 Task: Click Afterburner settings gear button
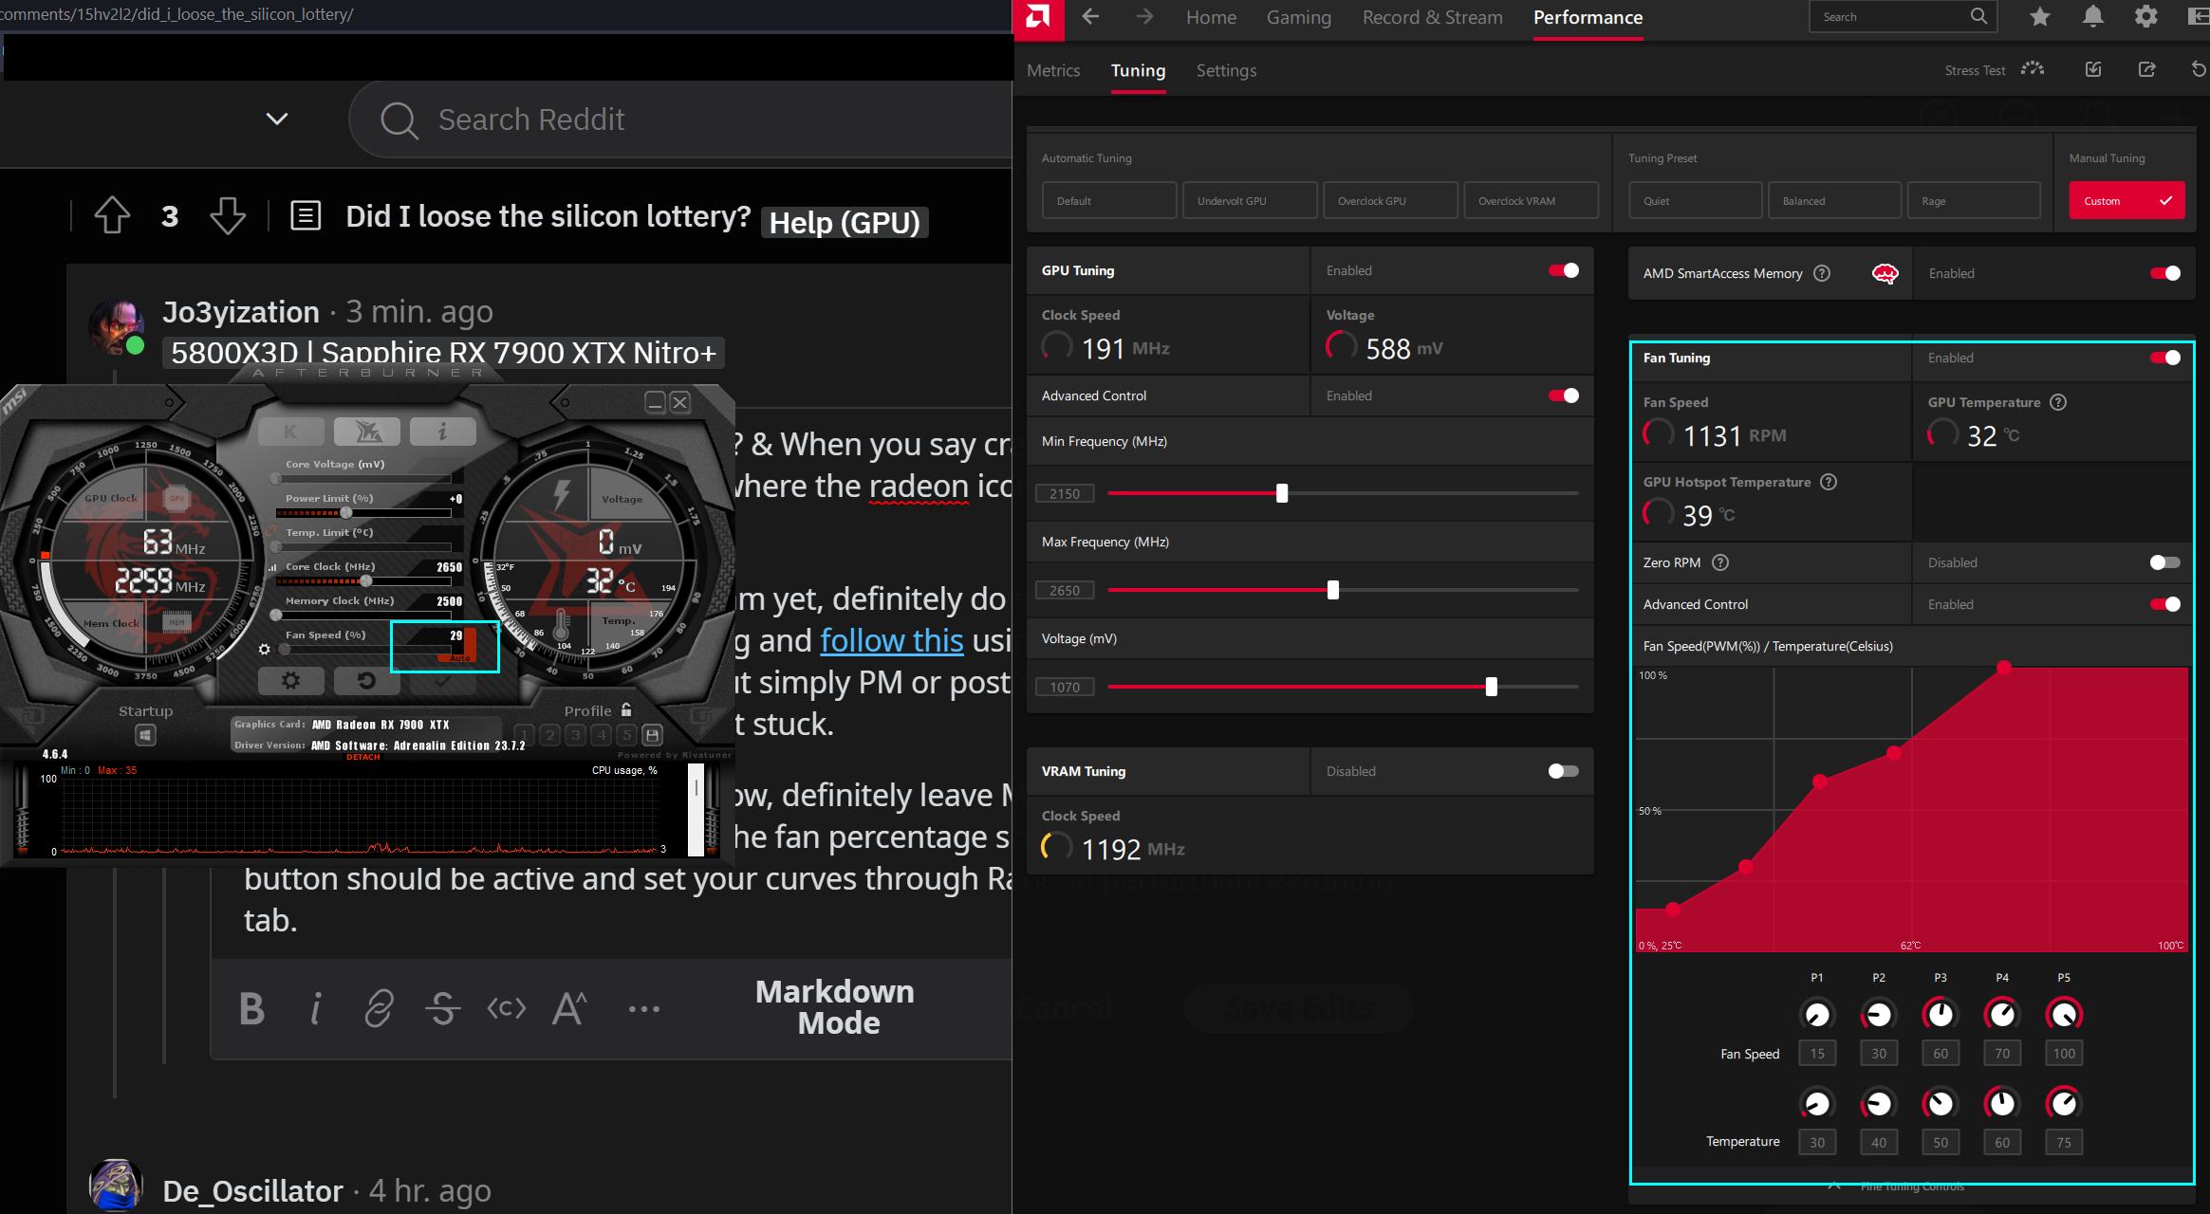tap(290, 680)
